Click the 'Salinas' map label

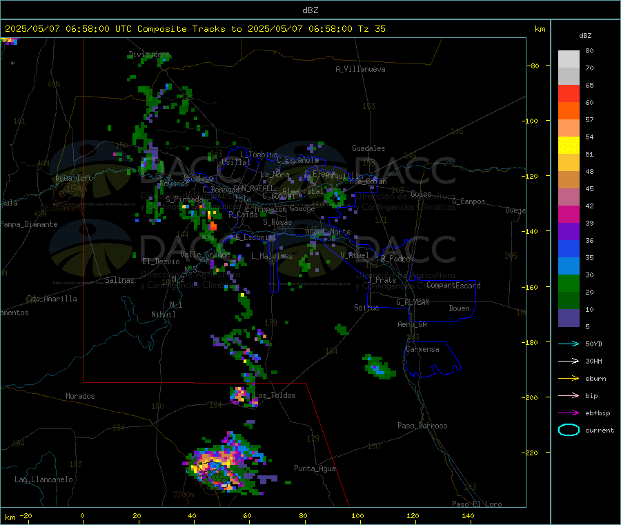pyautogui.click(x=119, y=280)
